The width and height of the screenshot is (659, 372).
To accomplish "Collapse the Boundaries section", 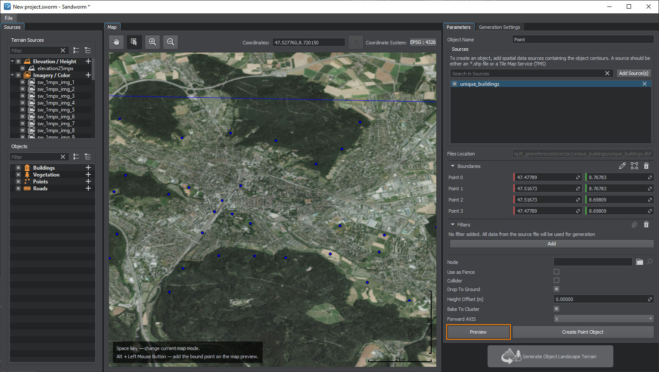I will pyautogui.click(x=453, y=166).
